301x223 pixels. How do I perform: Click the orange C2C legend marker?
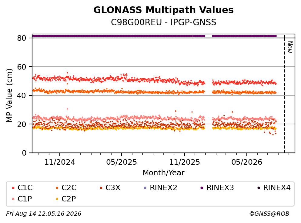57,188
